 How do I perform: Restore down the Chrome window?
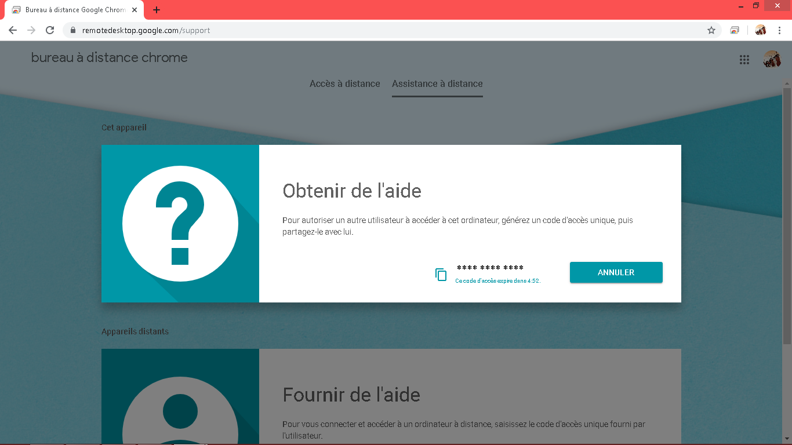tap(756, 5)
